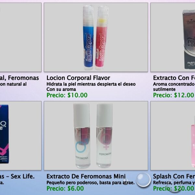Click the Precio $10.00 price label

[67, 95]
